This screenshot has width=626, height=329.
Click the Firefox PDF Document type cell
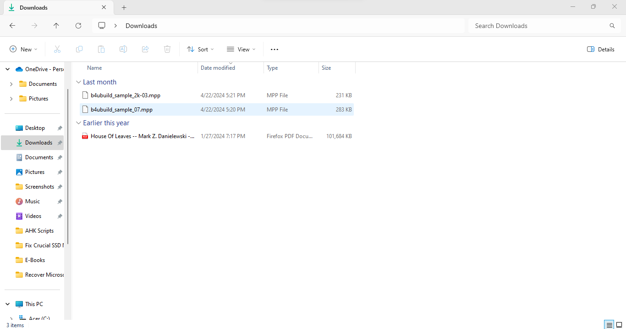pyautogui.click(x=290, y=136)
